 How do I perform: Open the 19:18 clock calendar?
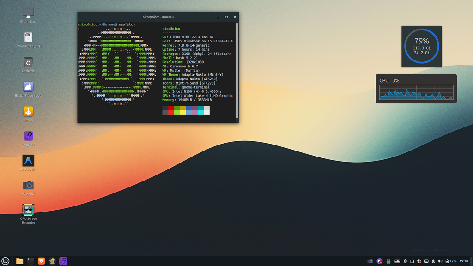464,261
